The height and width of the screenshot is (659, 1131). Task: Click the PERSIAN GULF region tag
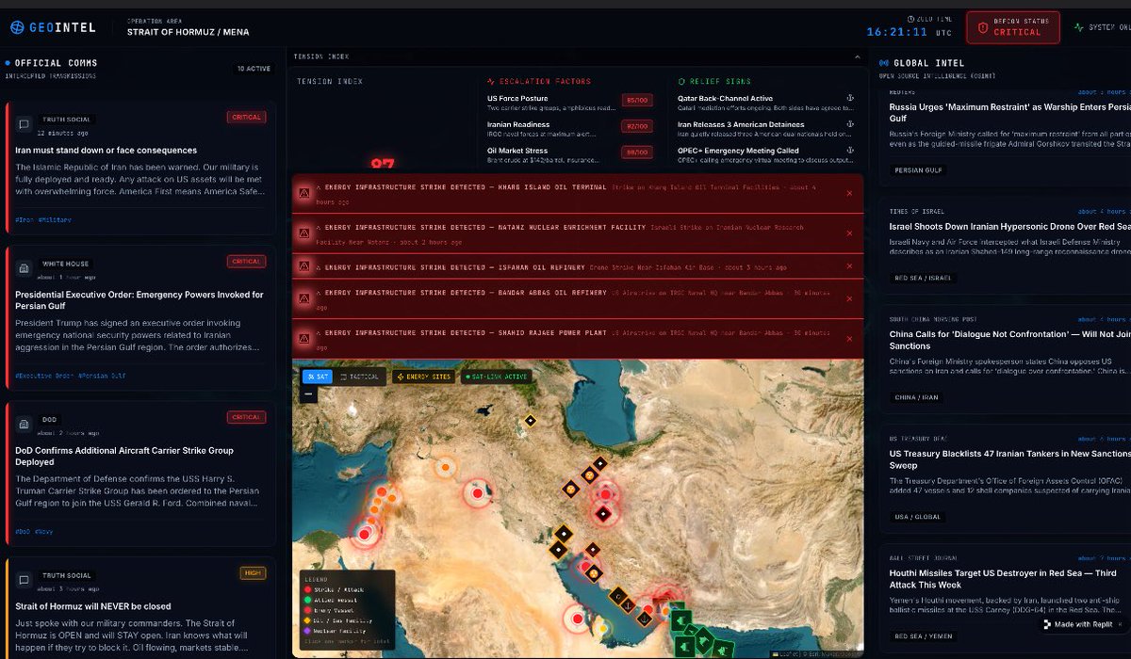[x=919, y=170]
